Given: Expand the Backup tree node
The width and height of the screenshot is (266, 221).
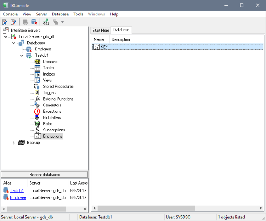Looking at the screenshot, I should tap(14, 143).
